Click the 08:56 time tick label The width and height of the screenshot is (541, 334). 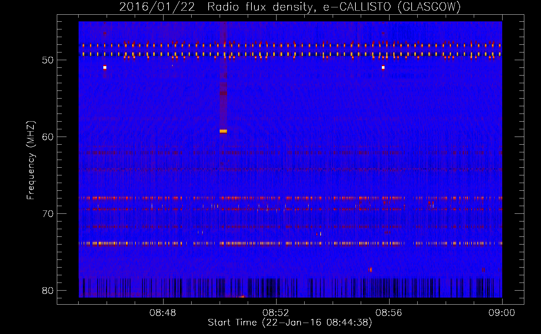[389, 313]
